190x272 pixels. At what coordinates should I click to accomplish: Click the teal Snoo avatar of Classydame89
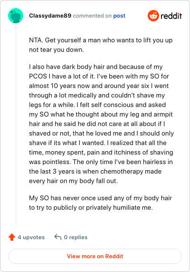[x=16, y=16]
